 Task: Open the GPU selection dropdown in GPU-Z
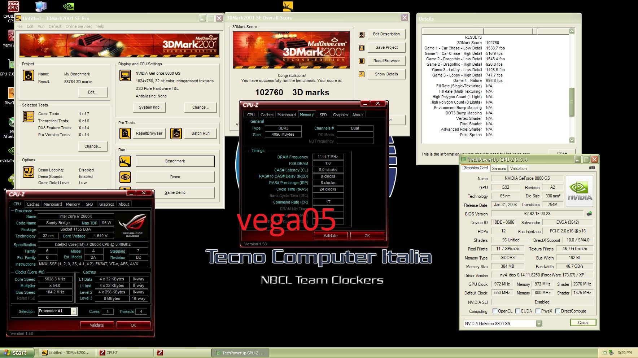point(539,324)
